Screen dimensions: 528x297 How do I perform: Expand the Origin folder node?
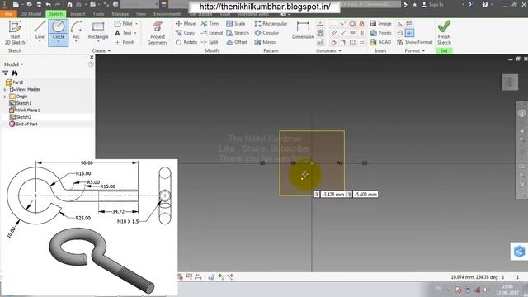click(5, 97)
